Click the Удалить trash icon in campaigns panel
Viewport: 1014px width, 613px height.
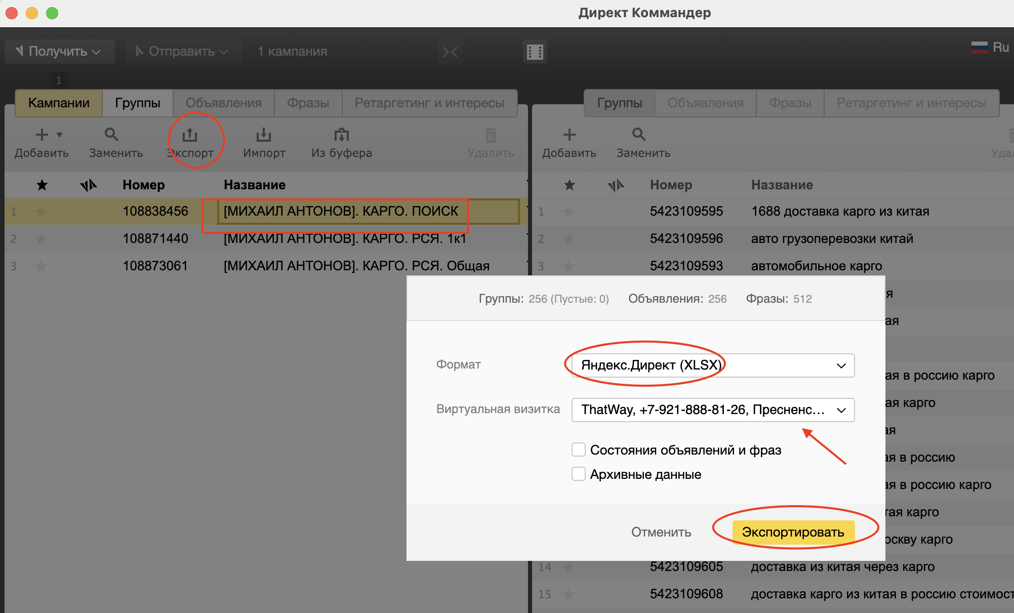(x=491, y=135)
